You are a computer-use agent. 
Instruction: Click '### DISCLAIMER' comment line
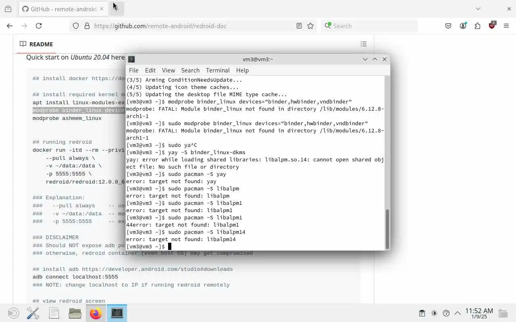pyautogui.click(x=56, y=237)
